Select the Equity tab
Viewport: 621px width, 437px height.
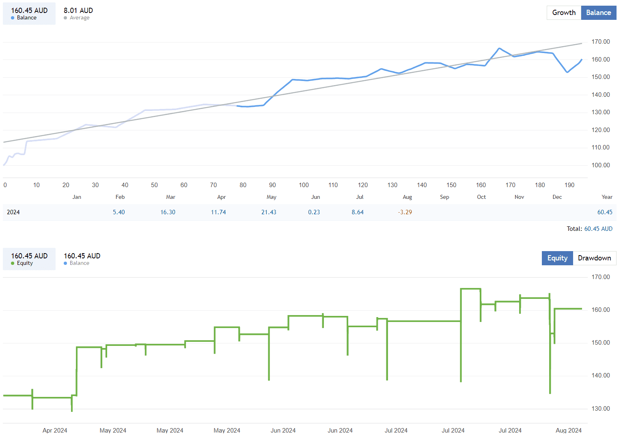557,258
